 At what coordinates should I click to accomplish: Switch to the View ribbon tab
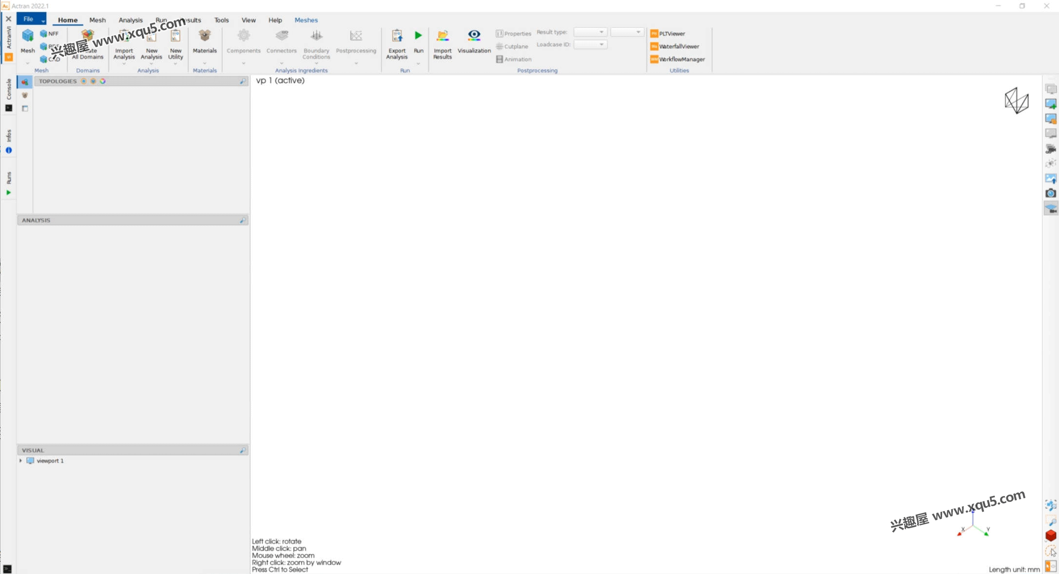coord(248,20)
